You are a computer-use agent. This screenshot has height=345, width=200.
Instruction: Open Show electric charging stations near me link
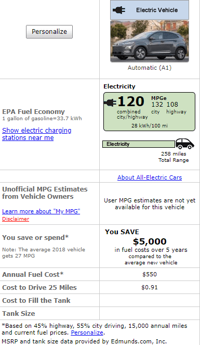click(x=37, y=134)
